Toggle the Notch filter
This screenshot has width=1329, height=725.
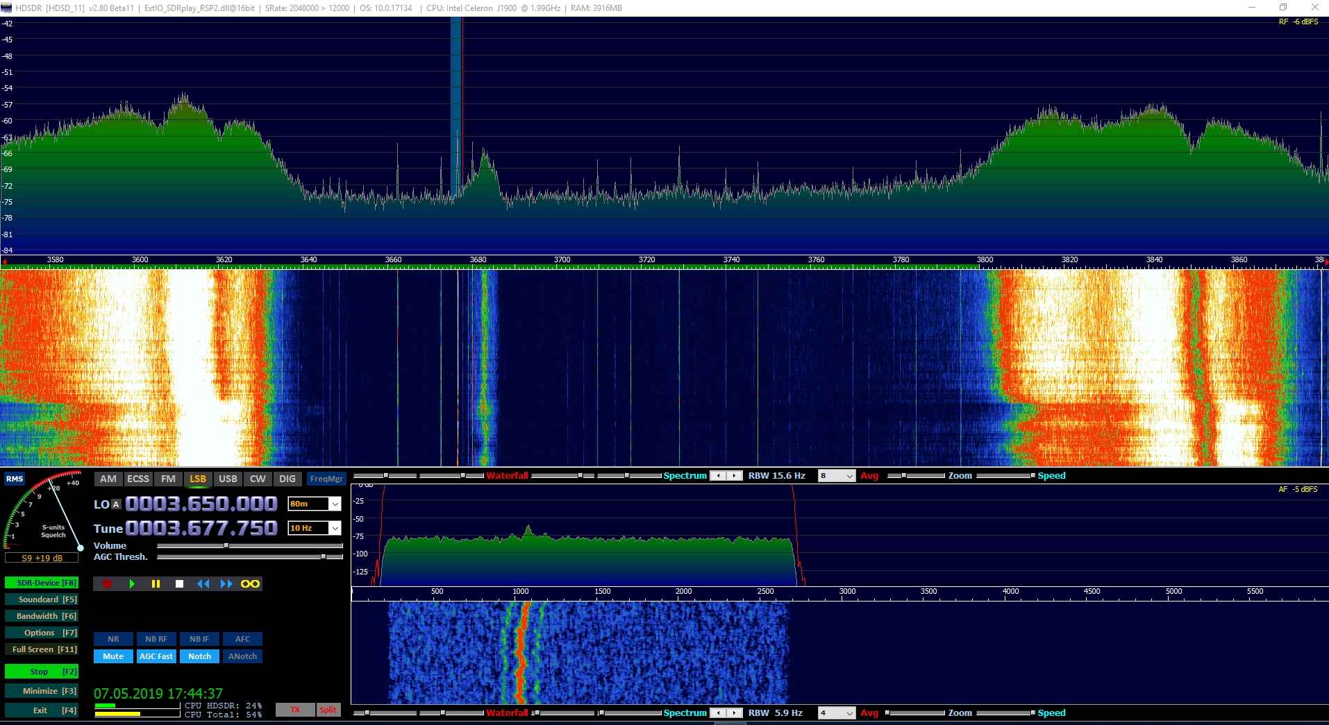[x=199, y=656]
